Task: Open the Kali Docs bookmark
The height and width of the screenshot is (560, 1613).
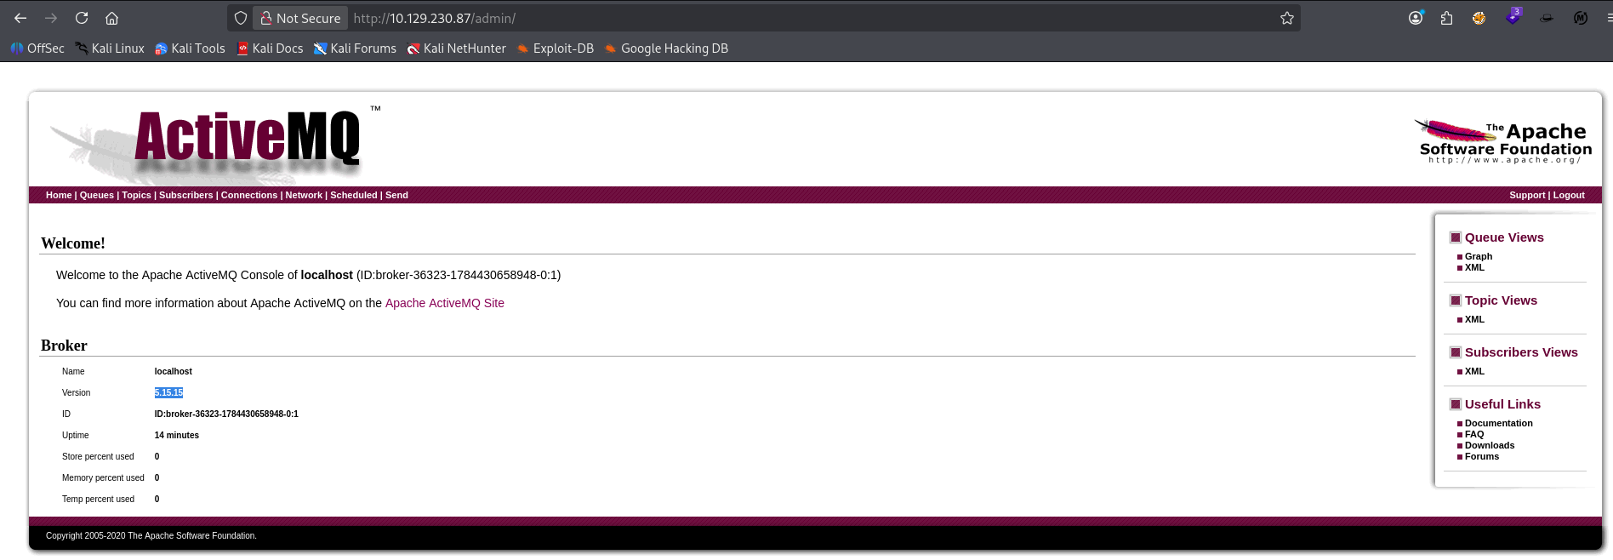Action: (270, 49)
